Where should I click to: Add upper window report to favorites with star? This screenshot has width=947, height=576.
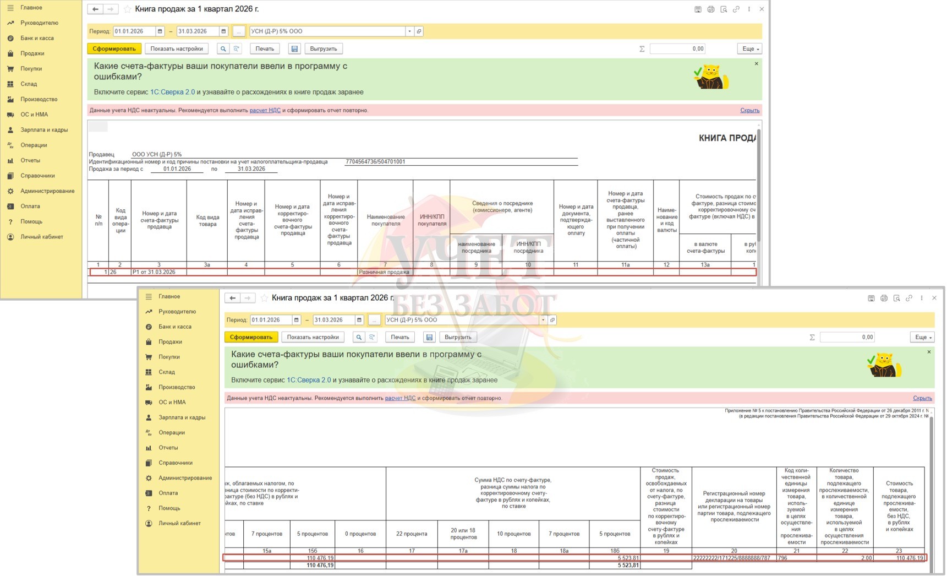(x=128, y=9)
